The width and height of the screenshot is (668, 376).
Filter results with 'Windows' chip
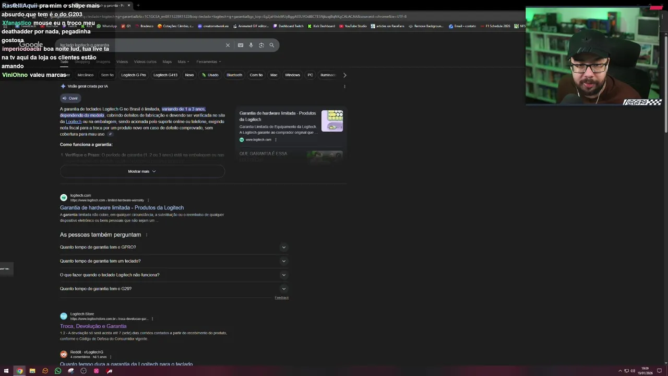coord(292,75)
